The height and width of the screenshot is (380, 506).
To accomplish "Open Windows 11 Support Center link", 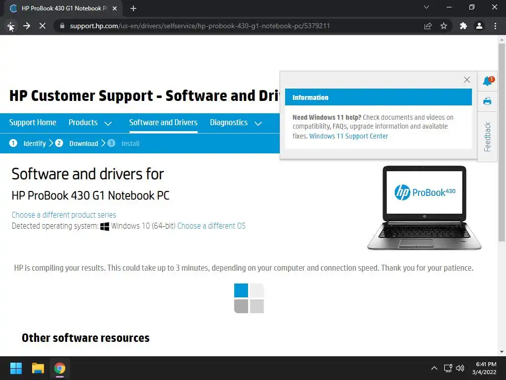I will click(x=348, y=136).
